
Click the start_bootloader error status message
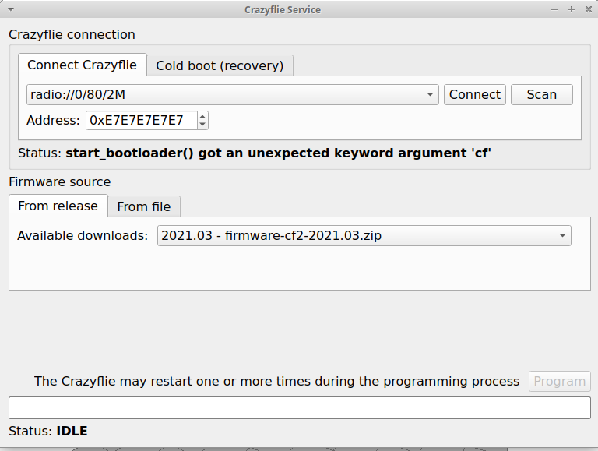[278, 153]
